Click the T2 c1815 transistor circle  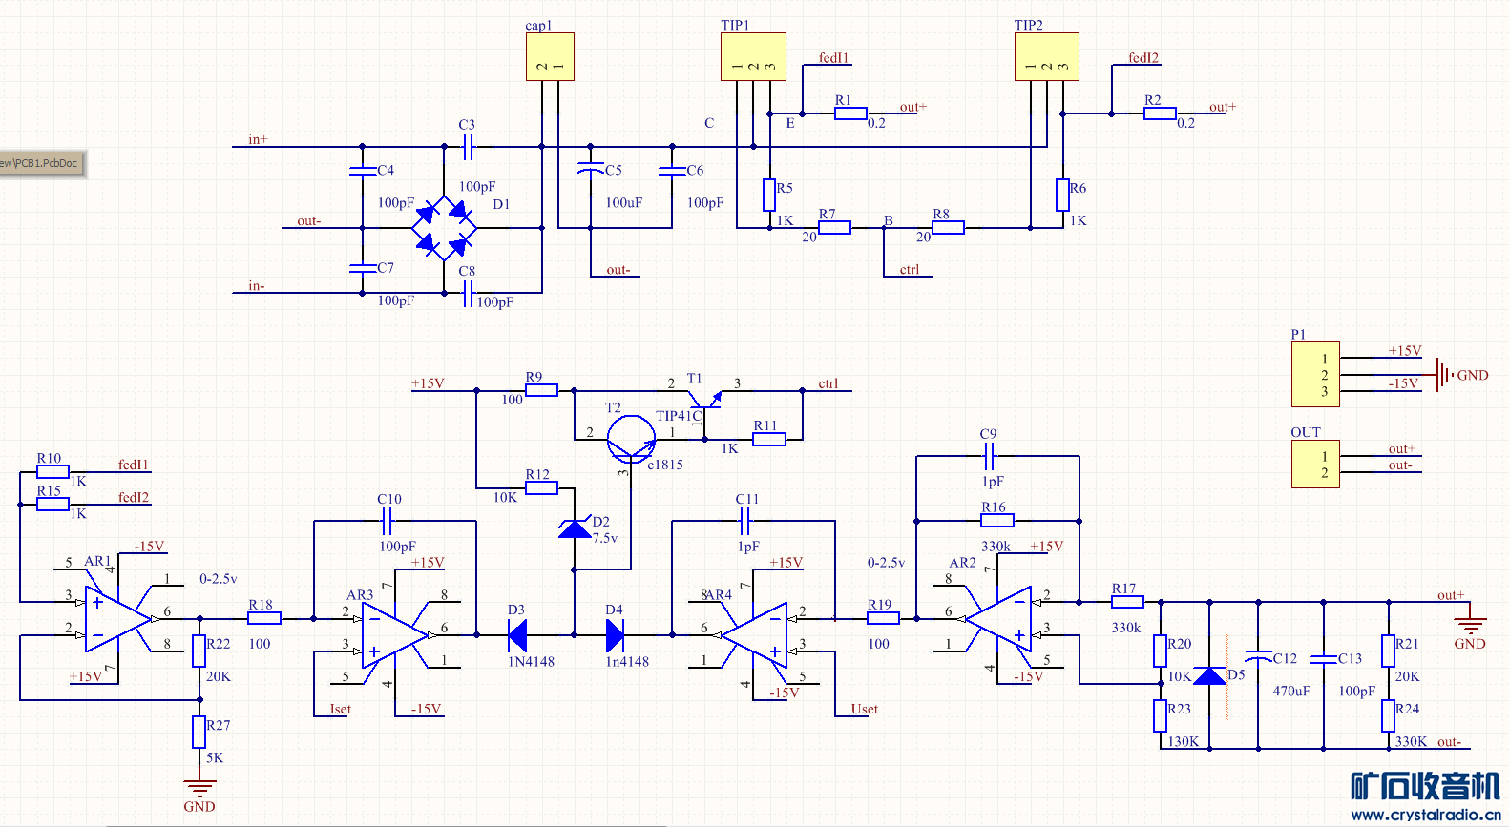tap(630, 439)
